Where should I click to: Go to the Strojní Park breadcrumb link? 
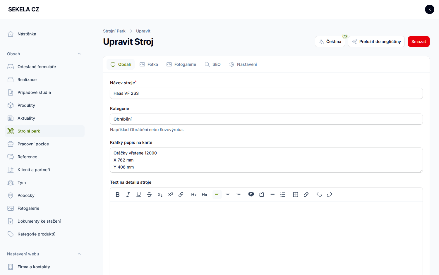114,31
